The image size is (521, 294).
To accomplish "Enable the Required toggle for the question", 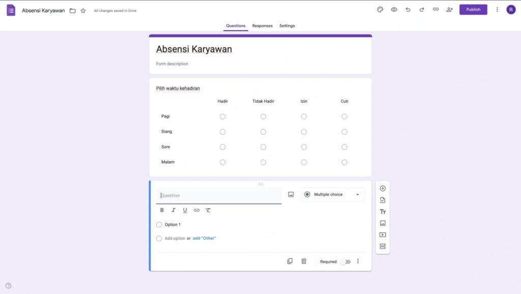I will (345, 261).
